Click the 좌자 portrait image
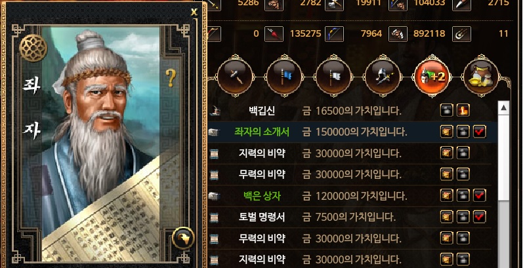525x268 pixels. [x=100, y=144]
